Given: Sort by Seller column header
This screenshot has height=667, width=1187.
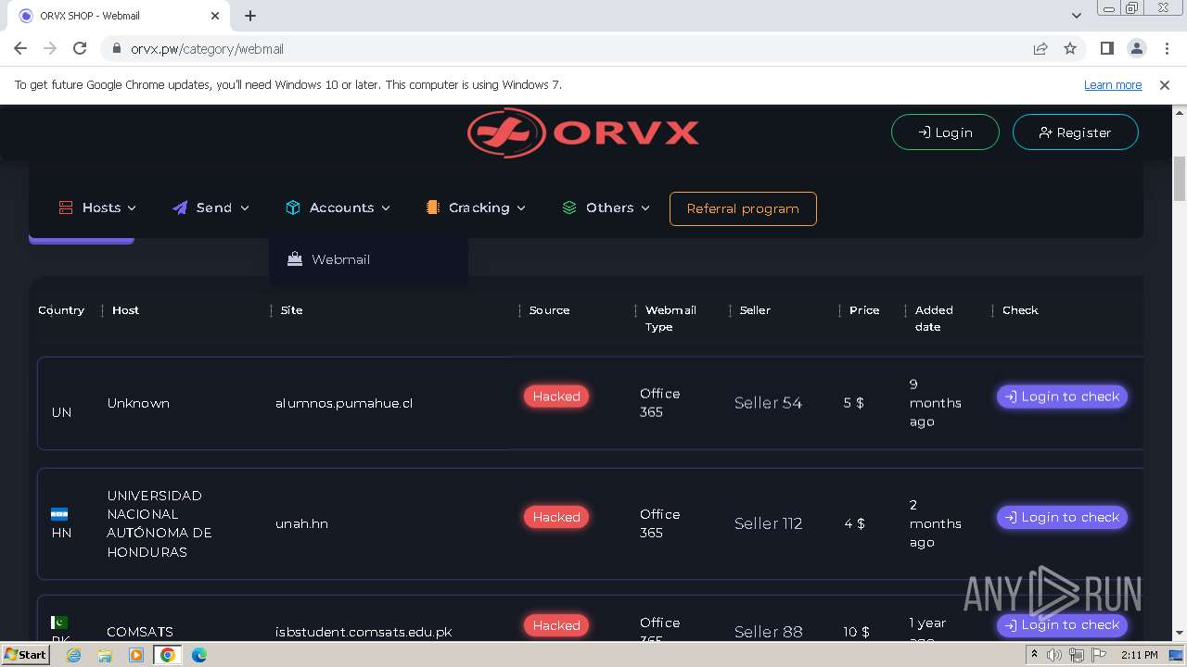Looking at the screenshot, I should [755, 310].
